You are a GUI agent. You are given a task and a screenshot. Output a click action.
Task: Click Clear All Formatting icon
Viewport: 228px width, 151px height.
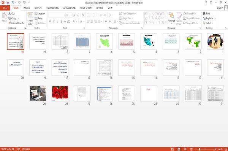(x=83, y=15)
